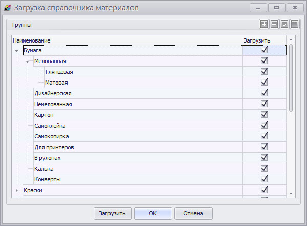The width and height of the screenshot is (307, 226).
Task: Click the Наименование column header
Action: click(32, 40)
